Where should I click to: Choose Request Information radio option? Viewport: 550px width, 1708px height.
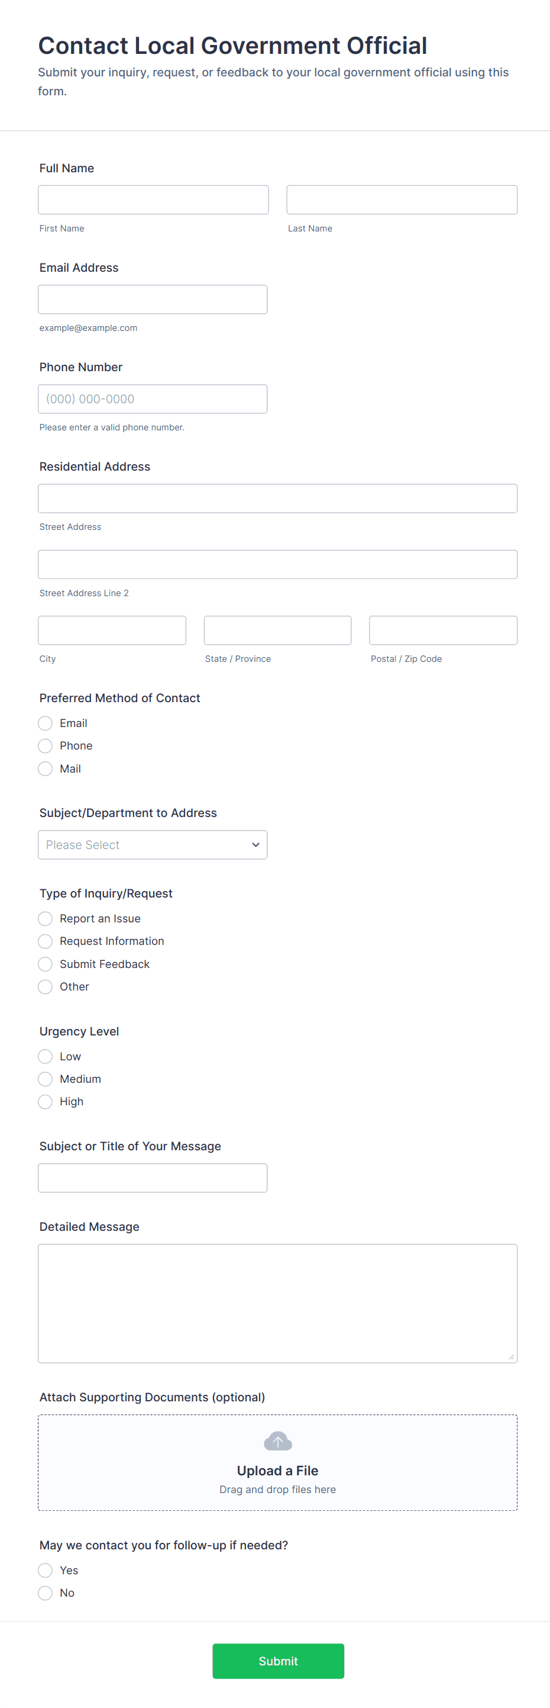[x=45, y=941]
